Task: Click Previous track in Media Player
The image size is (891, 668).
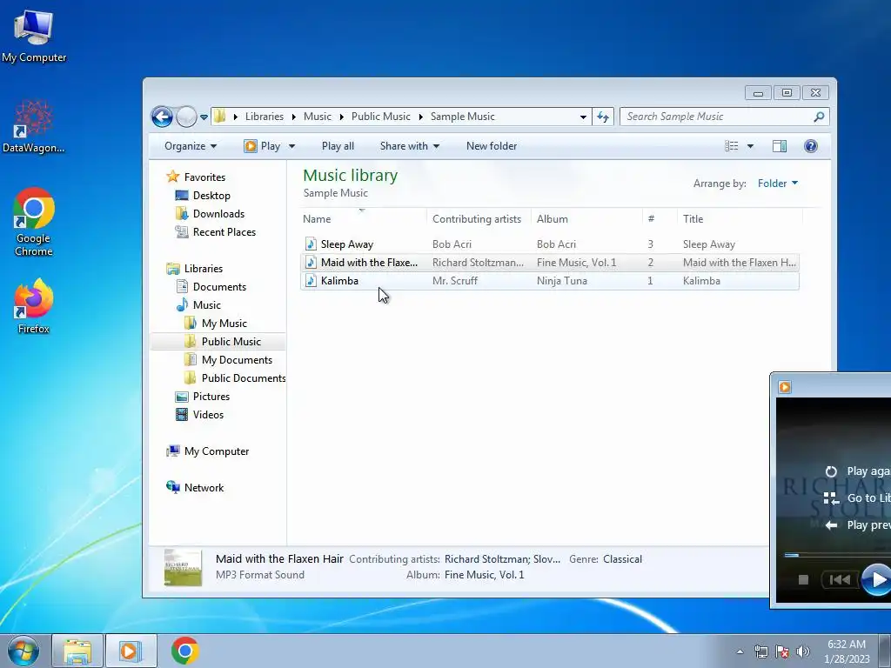Action: coord(840,579)
